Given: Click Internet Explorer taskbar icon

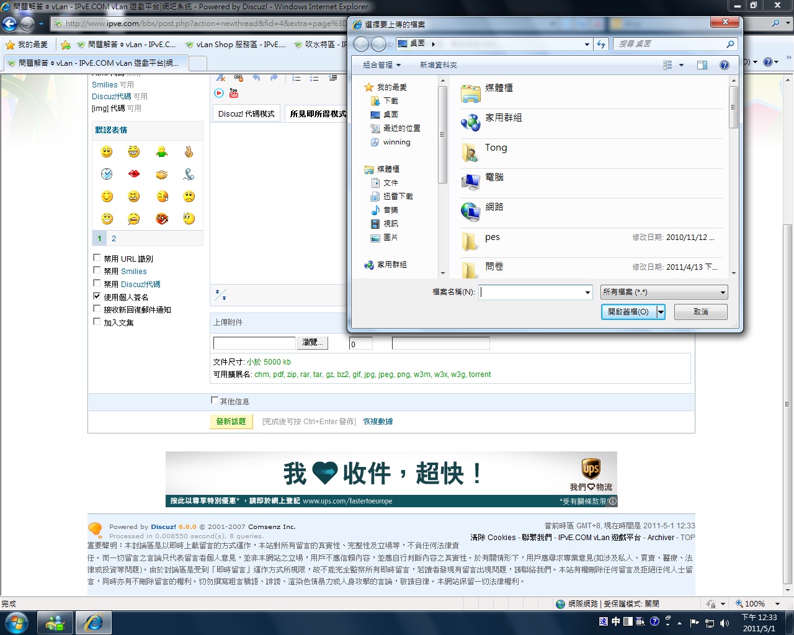Looking at the screenshot, I should click(93, 622).
